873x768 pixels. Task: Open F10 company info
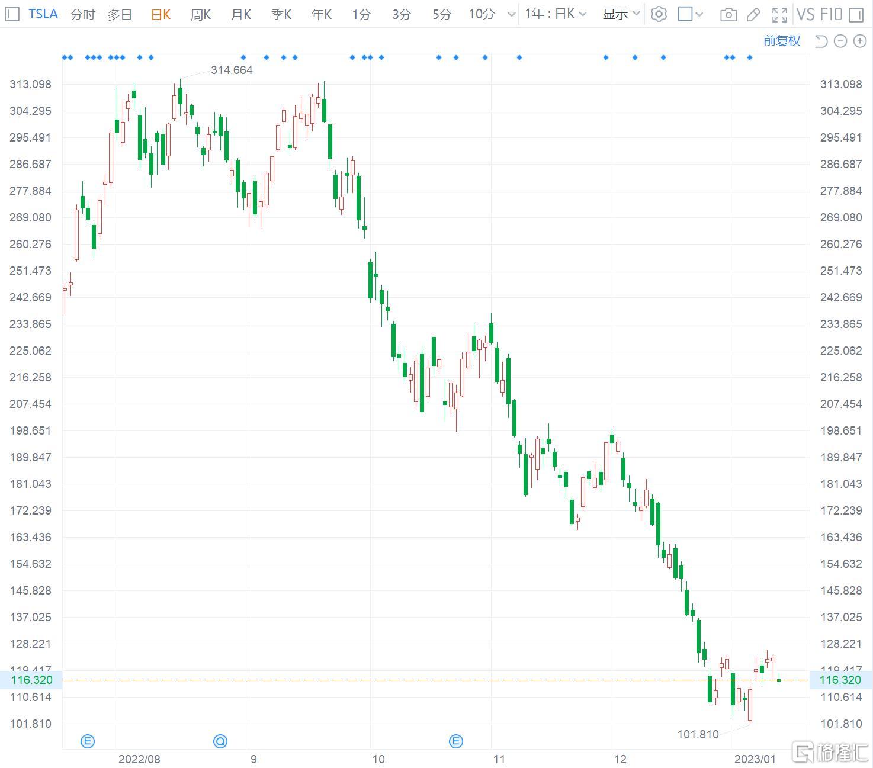tap(831, 14)
